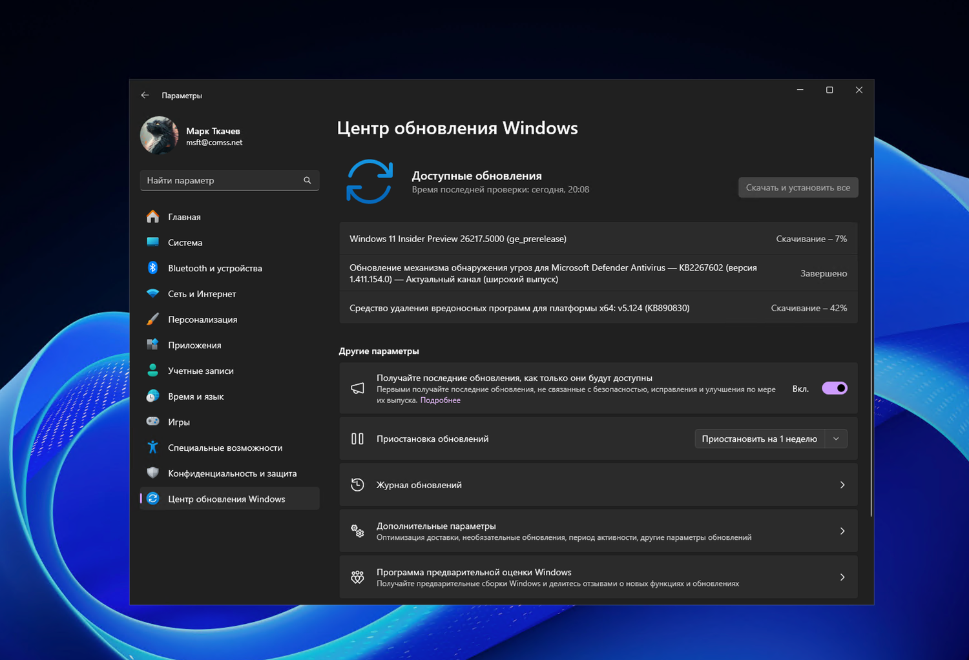This screenshot has width=969, height=660.
Task: Select the Bluetooth и устройства icon
Action: (x=152, y=268)
